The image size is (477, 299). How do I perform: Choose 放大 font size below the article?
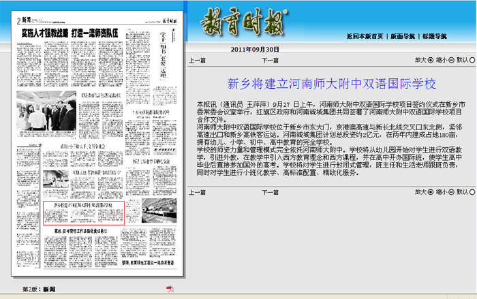point(430,193)
